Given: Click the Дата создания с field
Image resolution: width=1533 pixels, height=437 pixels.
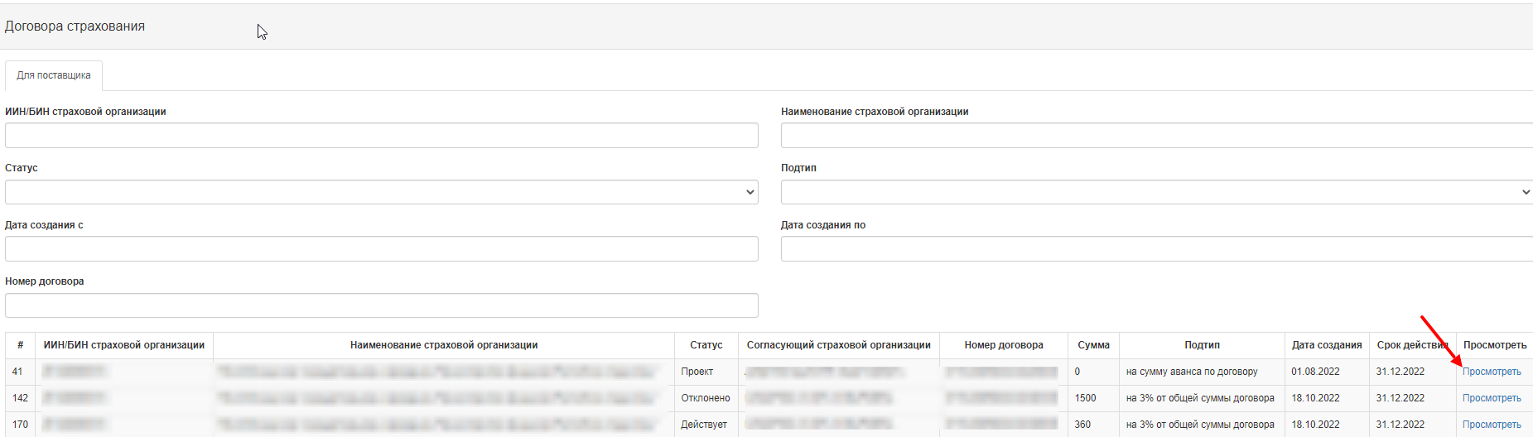Looking at the screenshot, I should (x=381, y=249).
